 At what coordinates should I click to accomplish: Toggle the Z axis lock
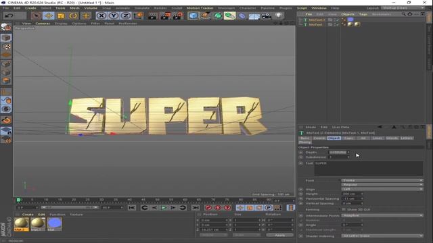pos(126,16)
